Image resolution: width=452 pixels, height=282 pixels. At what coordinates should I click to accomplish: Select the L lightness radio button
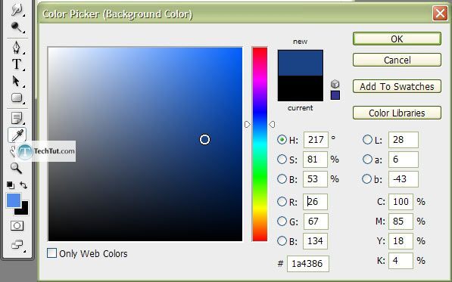click(x=367, y=140)
